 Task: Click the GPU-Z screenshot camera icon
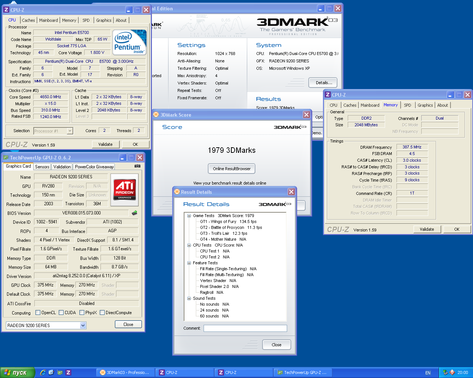point(137,166)
